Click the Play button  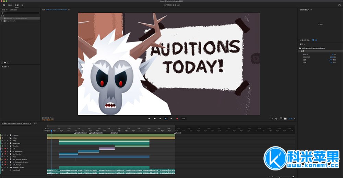click(x=166, y=119)
